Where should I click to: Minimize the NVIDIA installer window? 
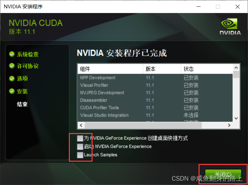(x=199, y=7)
